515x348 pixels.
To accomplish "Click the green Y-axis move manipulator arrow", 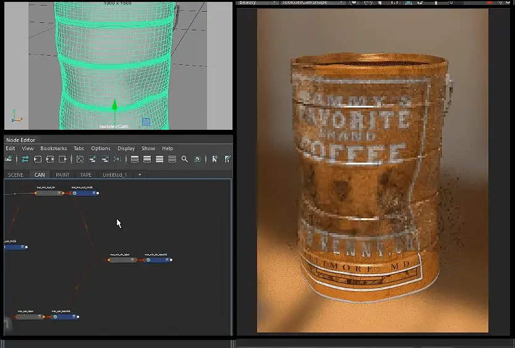I will click(x=114, y=106).
